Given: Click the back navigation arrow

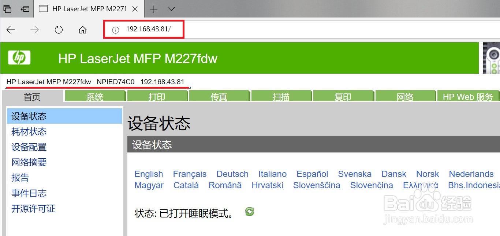Looking at the screenshot, I should [x=11, y=30].
